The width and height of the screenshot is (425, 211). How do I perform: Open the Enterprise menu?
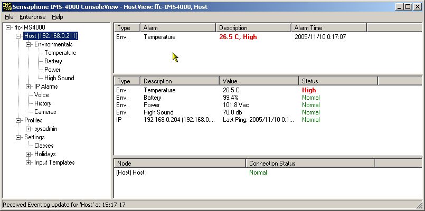pyautogui.click(x=33, y=17)
